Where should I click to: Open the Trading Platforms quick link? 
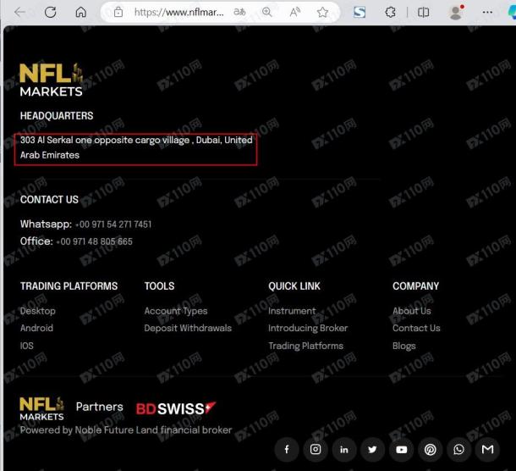(x=305, y=346)
